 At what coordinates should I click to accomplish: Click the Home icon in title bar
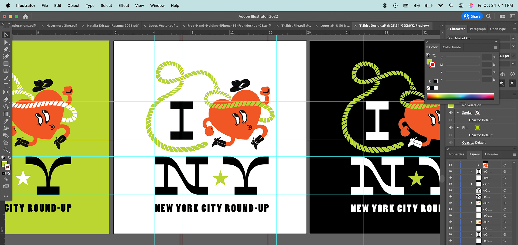(25, 16)
